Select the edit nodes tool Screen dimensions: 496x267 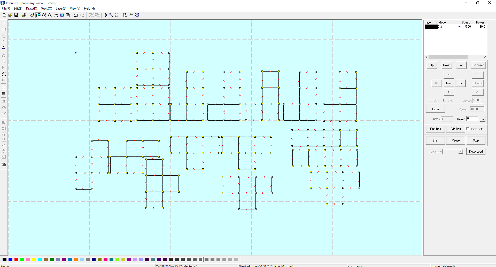(x=4, y=74)
